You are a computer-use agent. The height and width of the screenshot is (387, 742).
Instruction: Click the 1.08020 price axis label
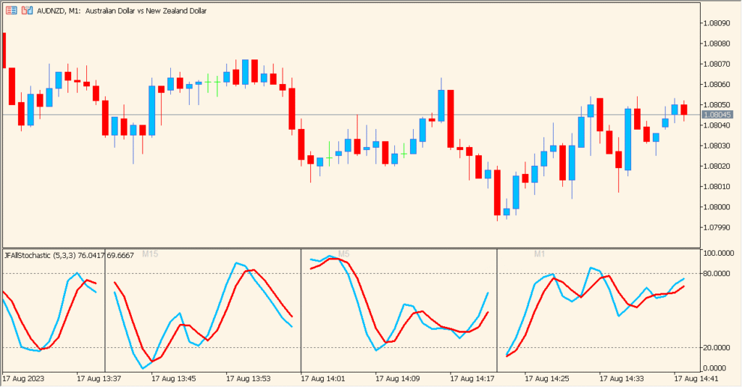(717, 166)
